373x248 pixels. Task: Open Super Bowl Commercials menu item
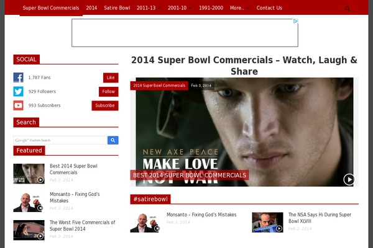pyautogui.click(x=51, y=8)
